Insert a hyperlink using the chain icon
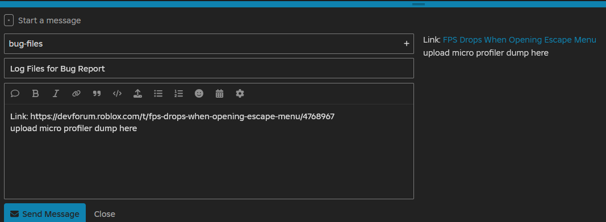The width and height of the screenshot is (606, 222). click(x=76, y=94)
